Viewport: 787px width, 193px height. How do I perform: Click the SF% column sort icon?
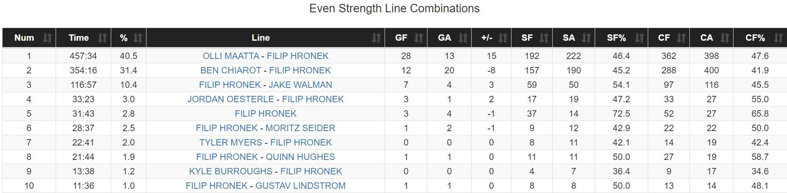(x=639, y=38)
